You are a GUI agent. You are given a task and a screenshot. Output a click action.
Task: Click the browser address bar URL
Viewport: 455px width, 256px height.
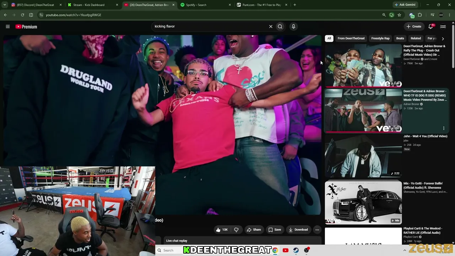click(74, 15)
